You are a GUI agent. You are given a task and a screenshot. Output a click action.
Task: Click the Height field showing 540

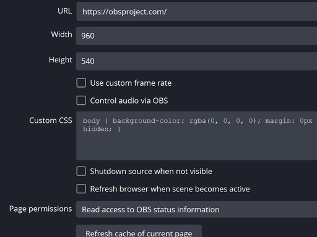[197, 61]
